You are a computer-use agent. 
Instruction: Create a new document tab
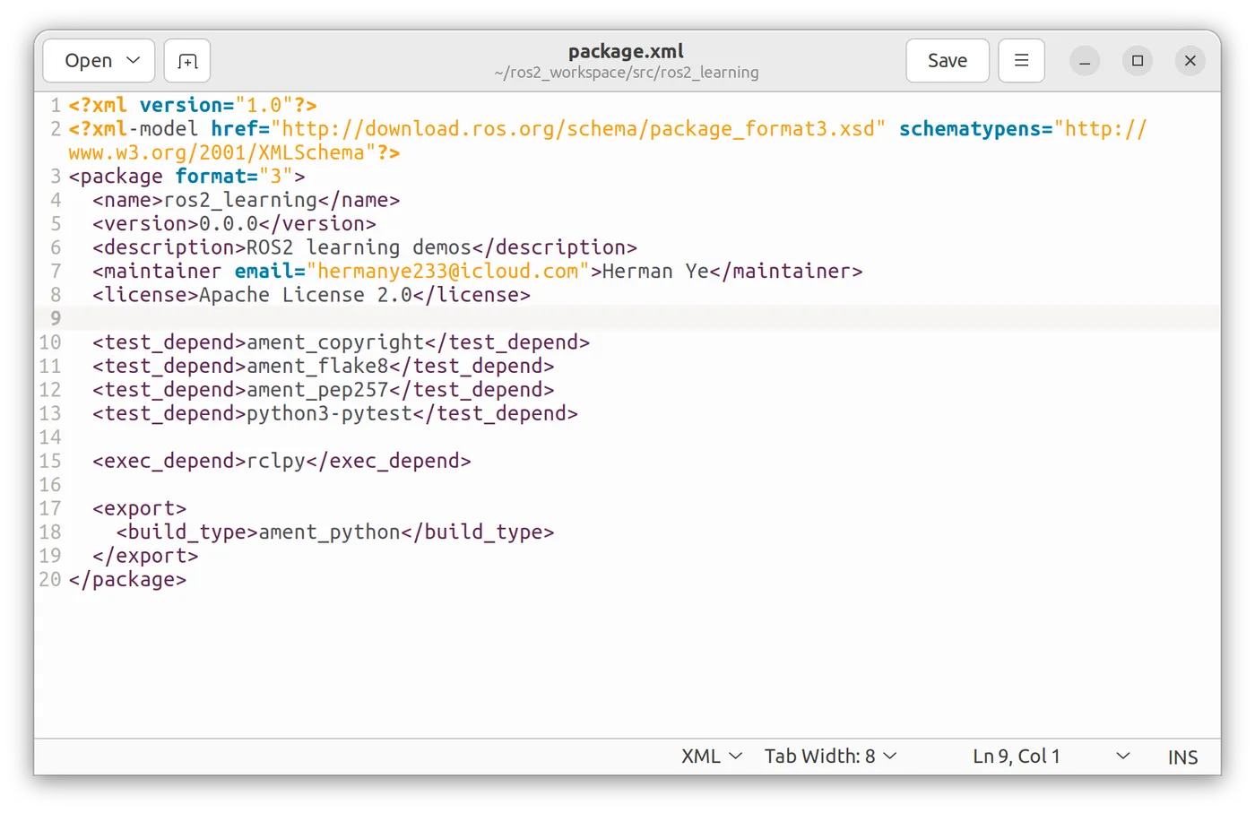click(187, 61)
